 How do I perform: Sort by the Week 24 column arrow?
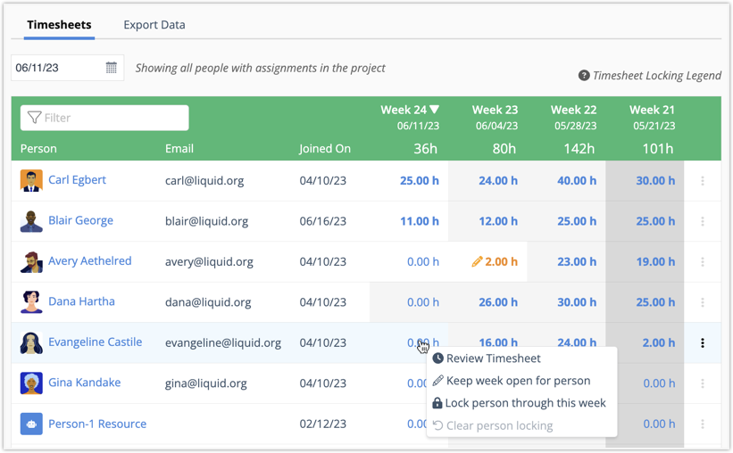[x=435, y=111]
